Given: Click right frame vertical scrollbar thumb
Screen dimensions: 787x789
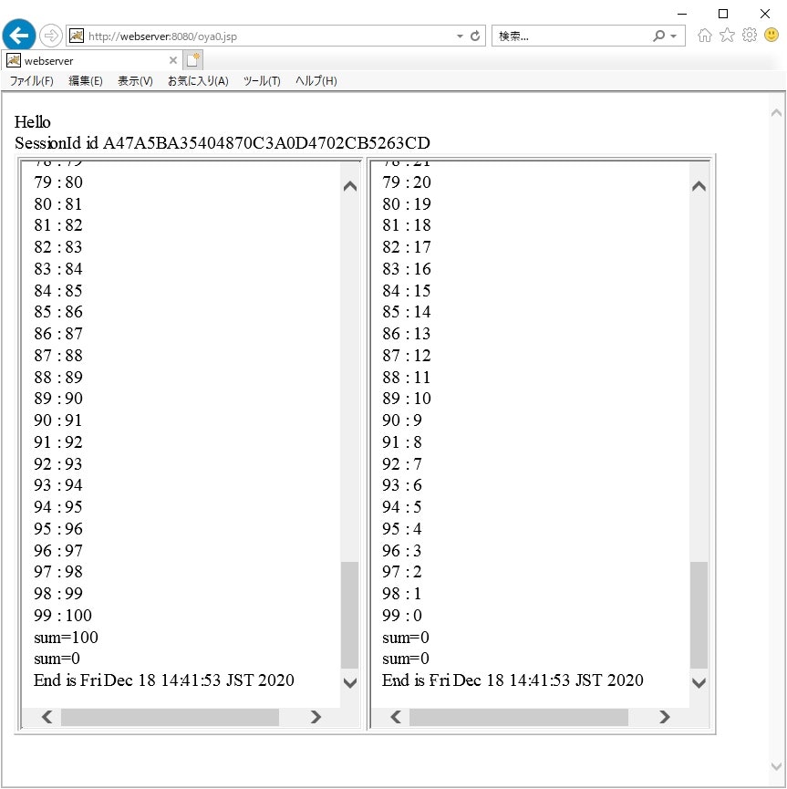Looking at the screenshot, I should [x=699, y=615].
